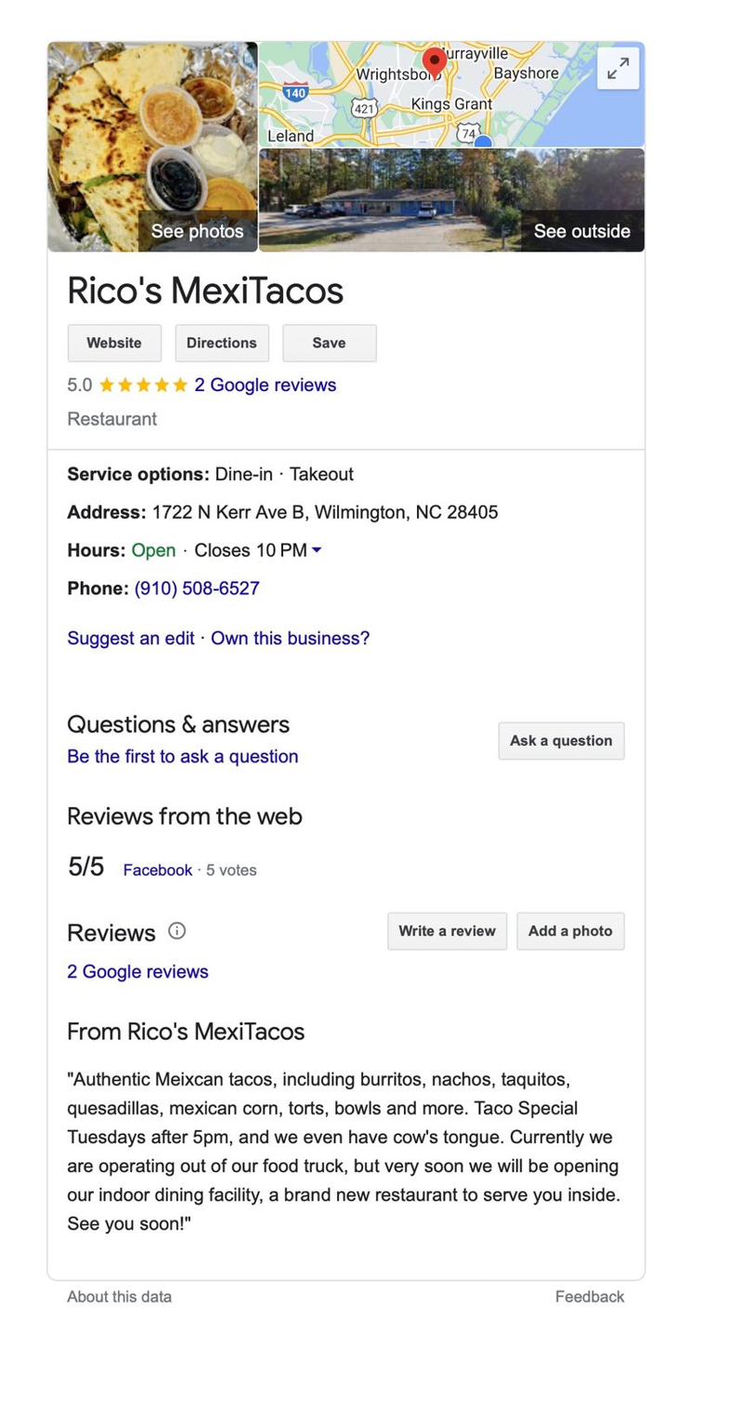
Task: Send Feedback via the footer link
Action: (590, 1297)
